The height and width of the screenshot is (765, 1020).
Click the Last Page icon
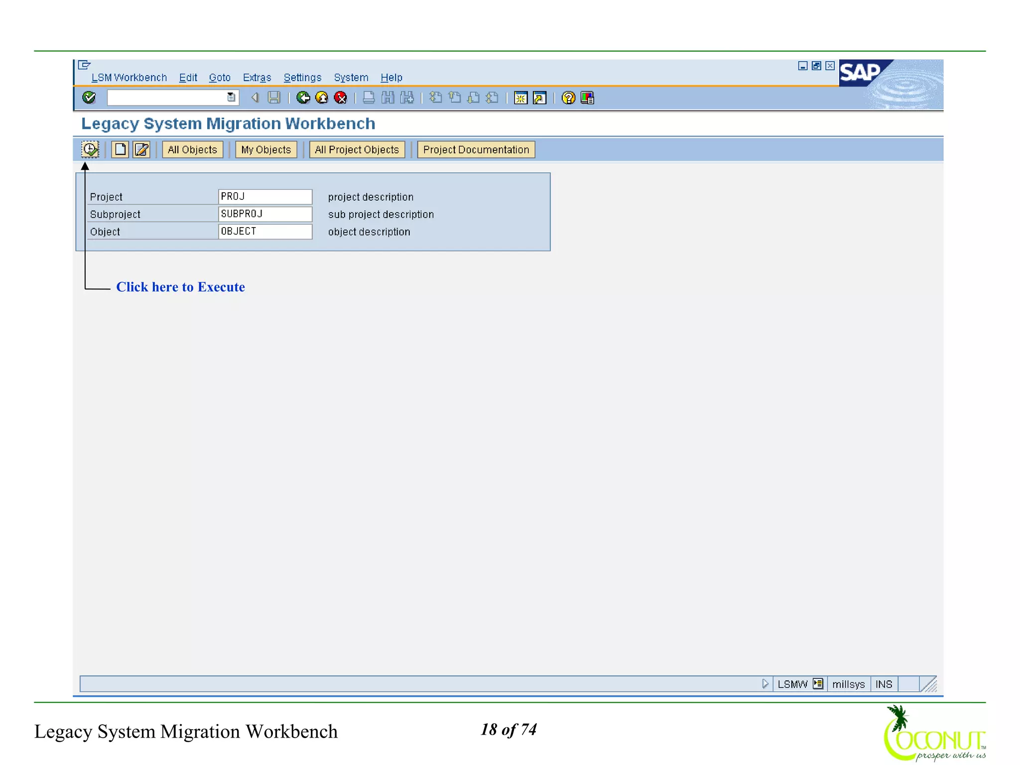point(492,98)
